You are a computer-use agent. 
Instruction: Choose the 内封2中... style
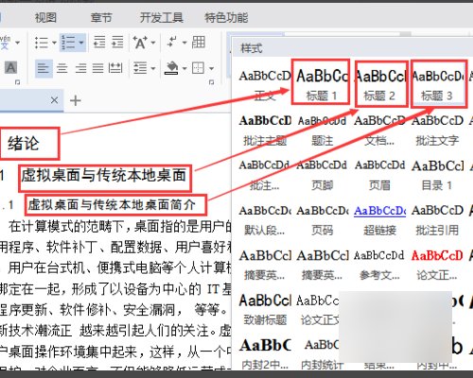click(x=265, y=353)
